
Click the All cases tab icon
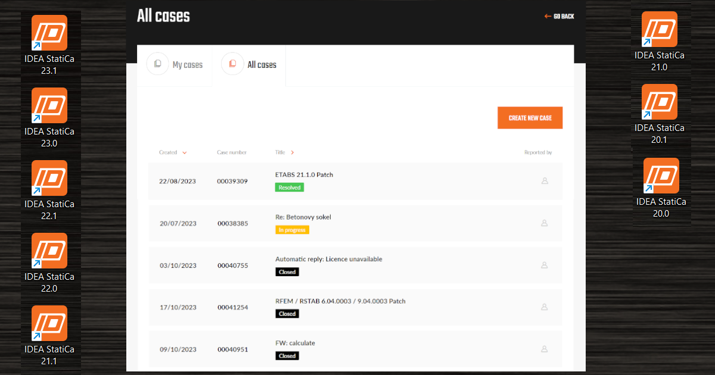tap(232, 64)
